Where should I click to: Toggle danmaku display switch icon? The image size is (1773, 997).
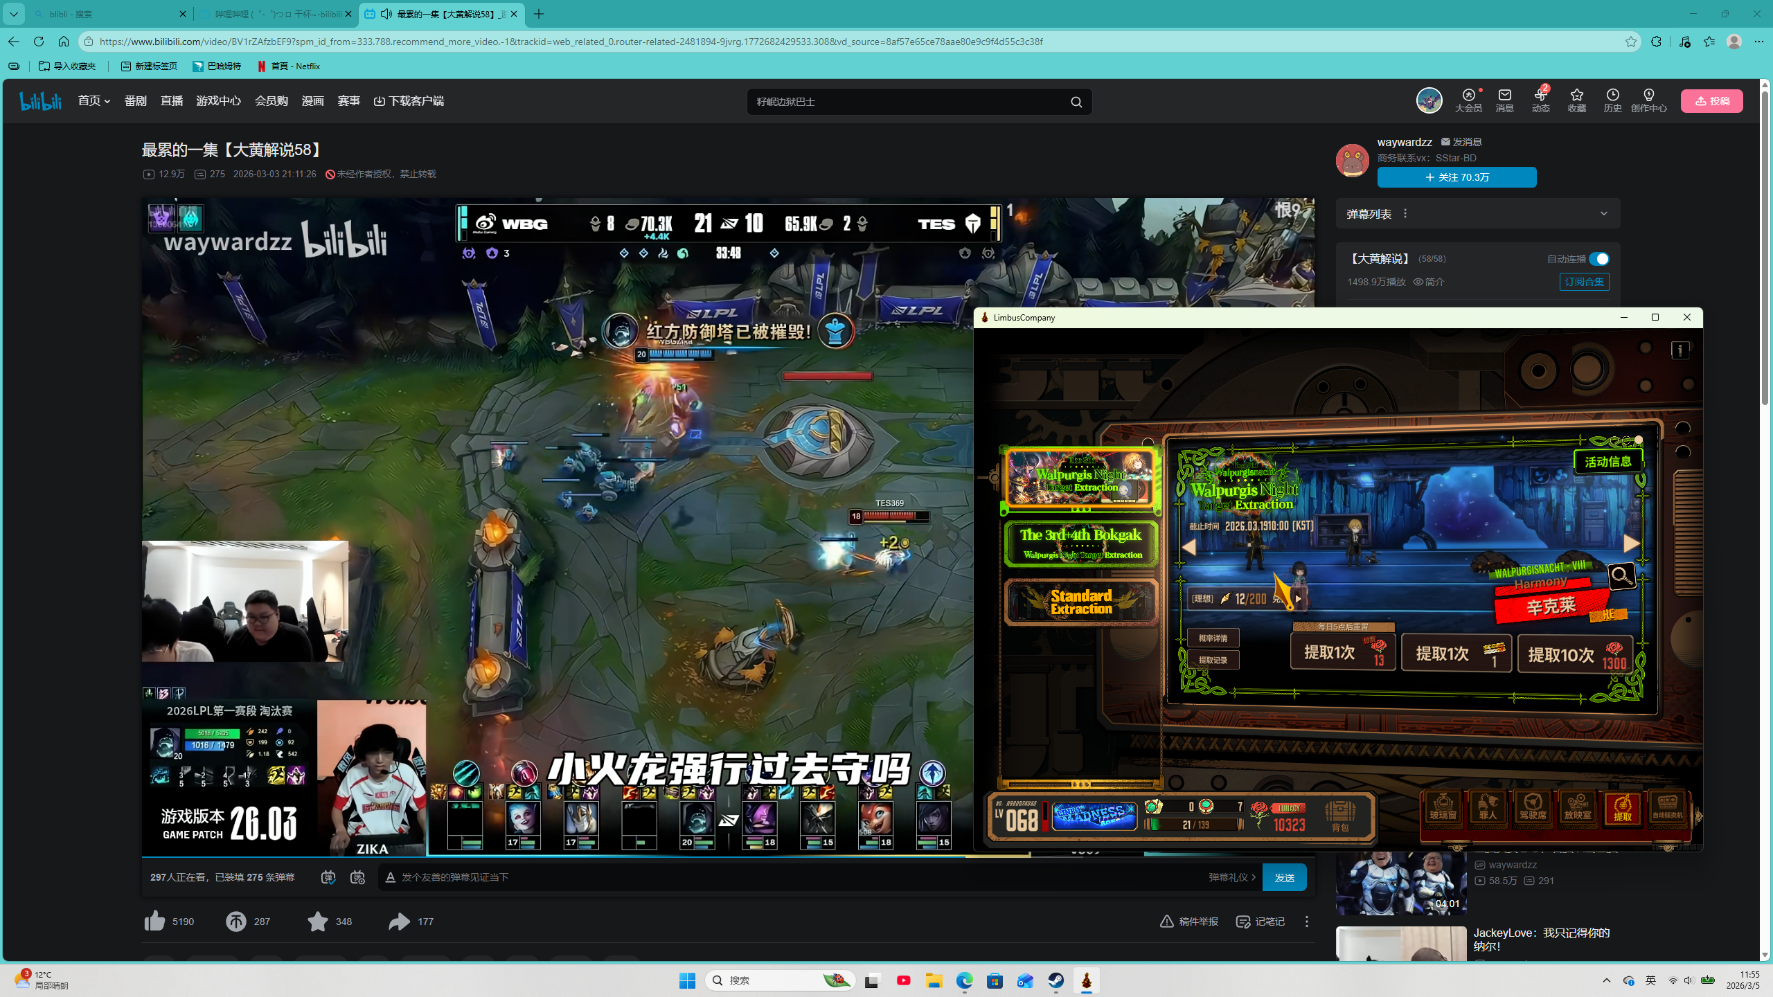point(328,877)
